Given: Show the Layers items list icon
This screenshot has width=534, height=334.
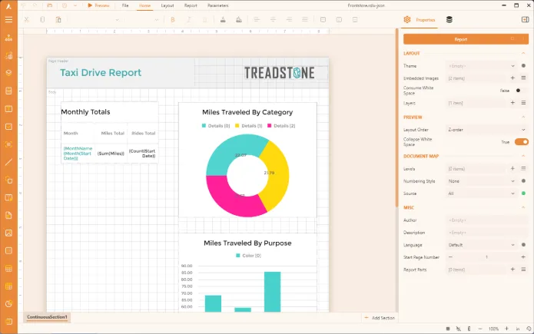Looking at the screenshot, I should pyautogui.click(x=523, y=103).
